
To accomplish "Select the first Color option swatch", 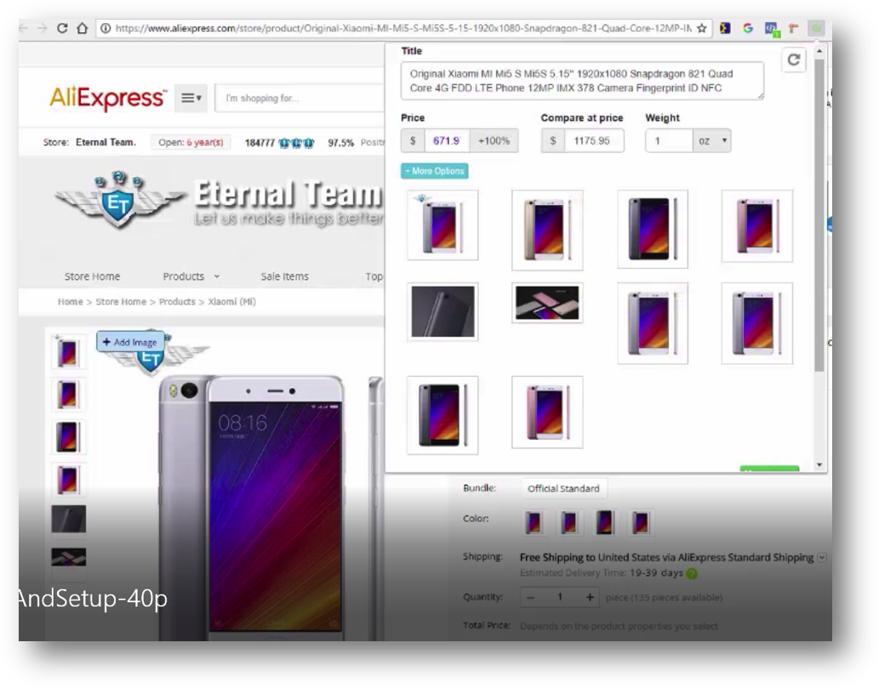I will 534,522.
